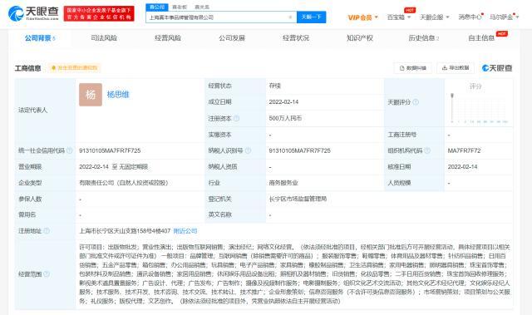The width and height of the screenshot is (532, 315).
Task: Click 登记机关 value 长宁区市场监督管理局
Action: [x=298, y=199]
